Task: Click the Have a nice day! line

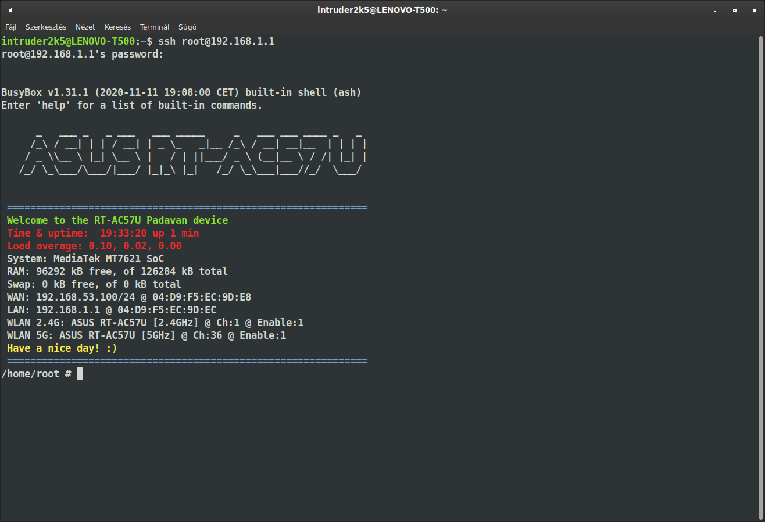Action: point(62,348)
